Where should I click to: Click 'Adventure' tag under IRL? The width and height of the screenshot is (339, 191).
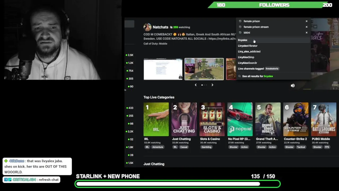point(158,147)
